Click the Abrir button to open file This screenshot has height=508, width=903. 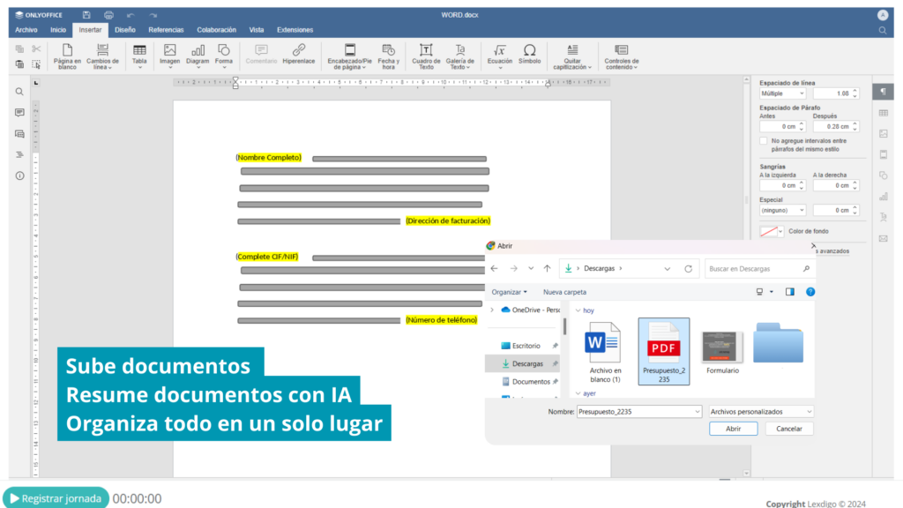(734, 428)
